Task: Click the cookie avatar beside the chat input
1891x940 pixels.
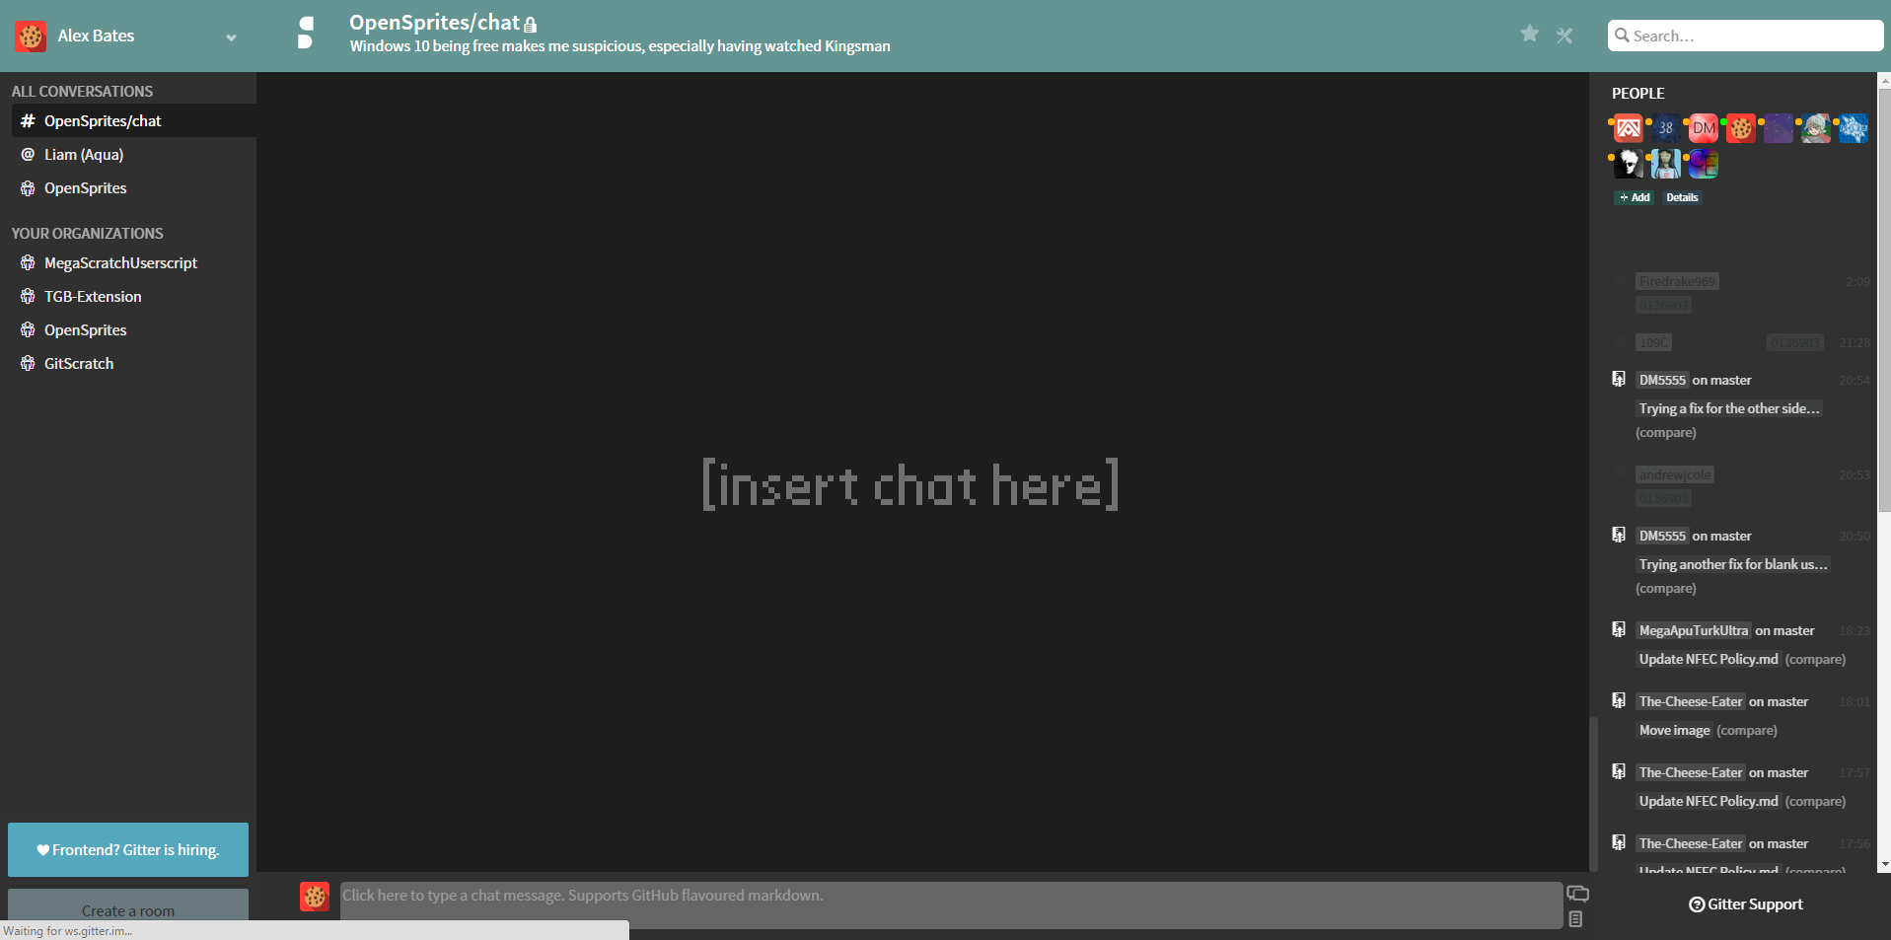Action: click(x=314, y=896)
